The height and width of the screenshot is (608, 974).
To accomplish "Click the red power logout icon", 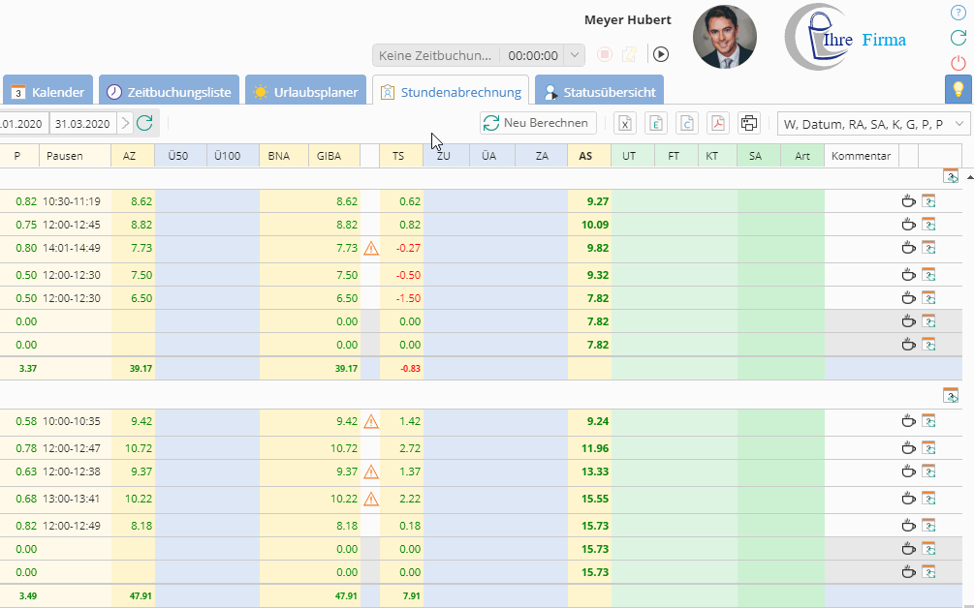I will 958,63.
